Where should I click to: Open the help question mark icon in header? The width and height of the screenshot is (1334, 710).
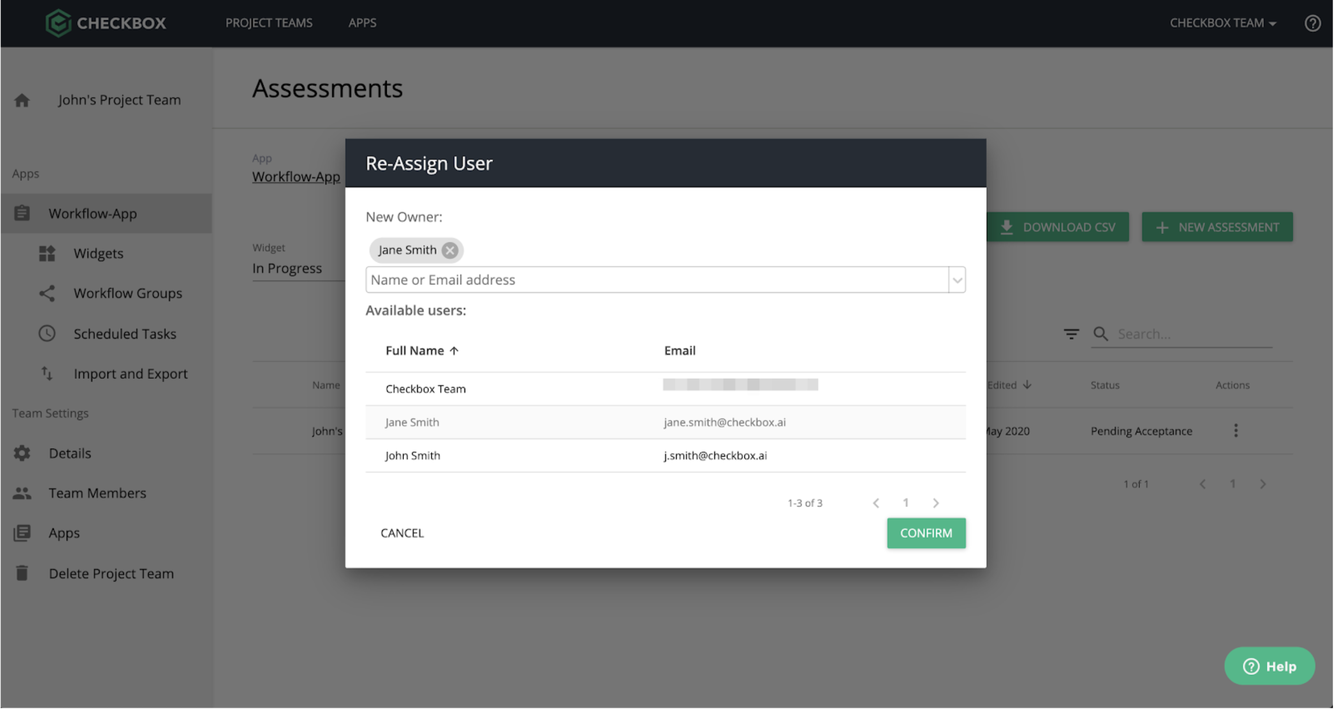tap(1313, 23)
